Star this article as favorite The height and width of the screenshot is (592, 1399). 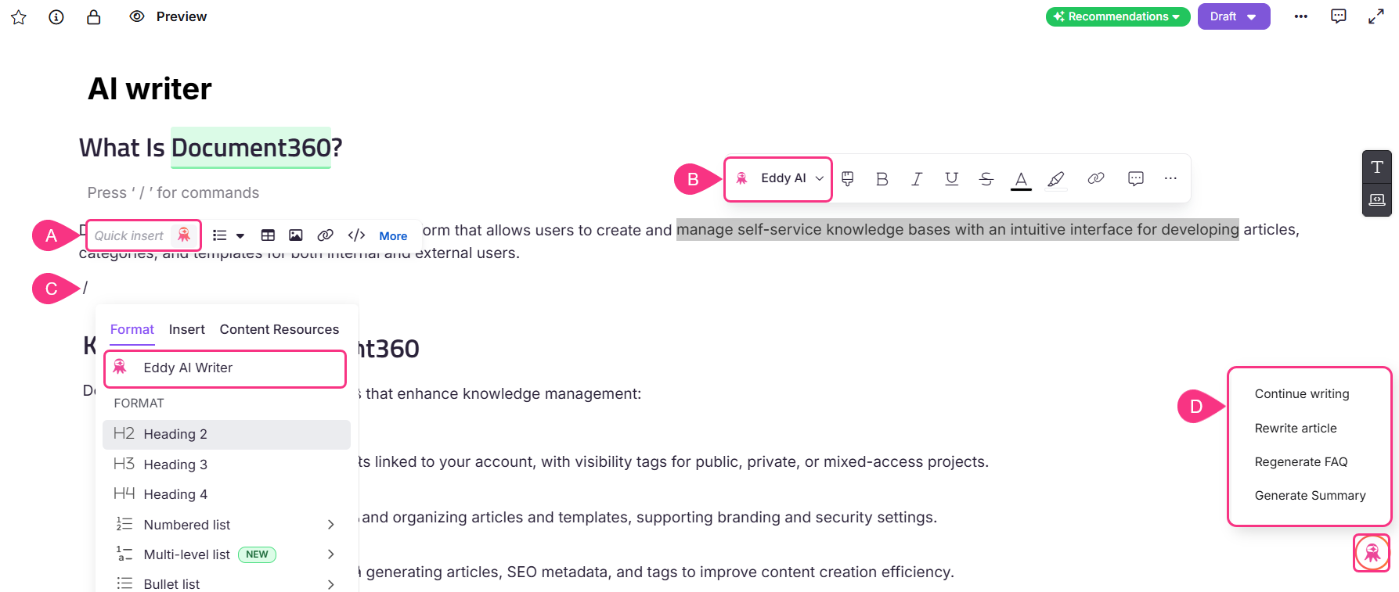19,17
